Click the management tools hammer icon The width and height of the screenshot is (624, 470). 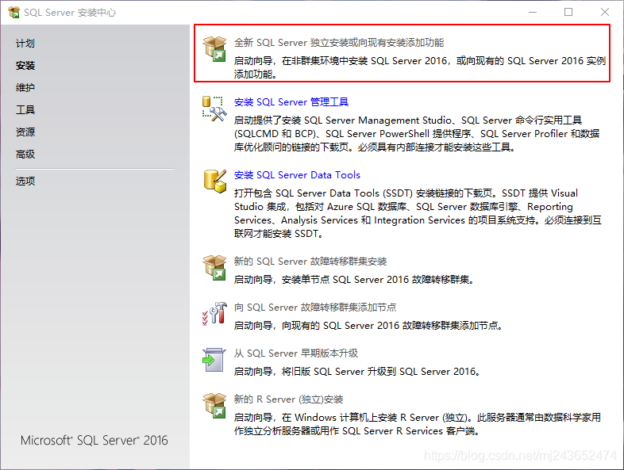214,109
